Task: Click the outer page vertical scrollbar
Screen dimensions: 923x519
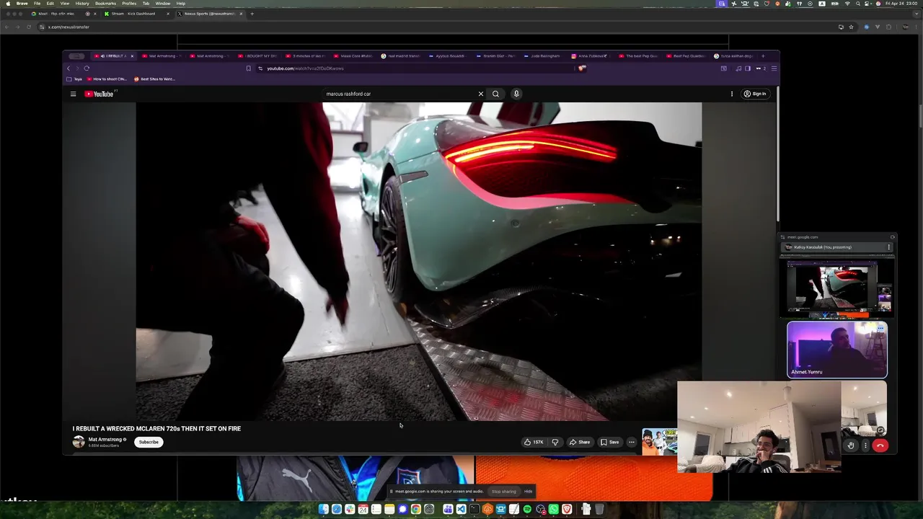Action: click(921, 115)
